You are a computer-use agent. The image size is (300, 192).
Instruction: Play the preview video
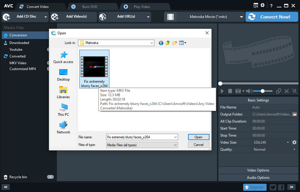point(222,91)
